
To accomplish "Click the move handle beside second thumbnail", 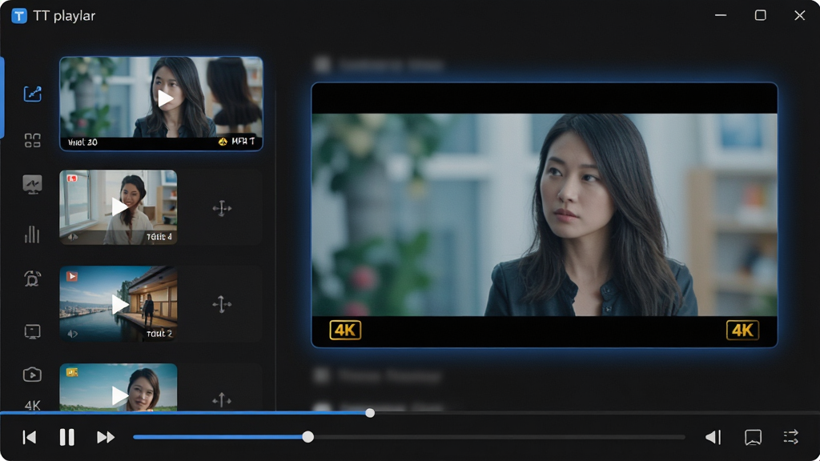I will coord(222,208).
